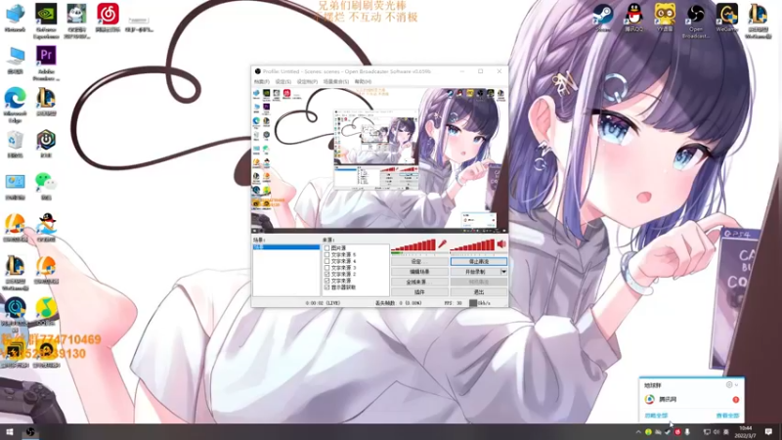Open the 场景集合(S) menu in OBS
The height and width of the screenshot is (440, 782).
point(335,82)
